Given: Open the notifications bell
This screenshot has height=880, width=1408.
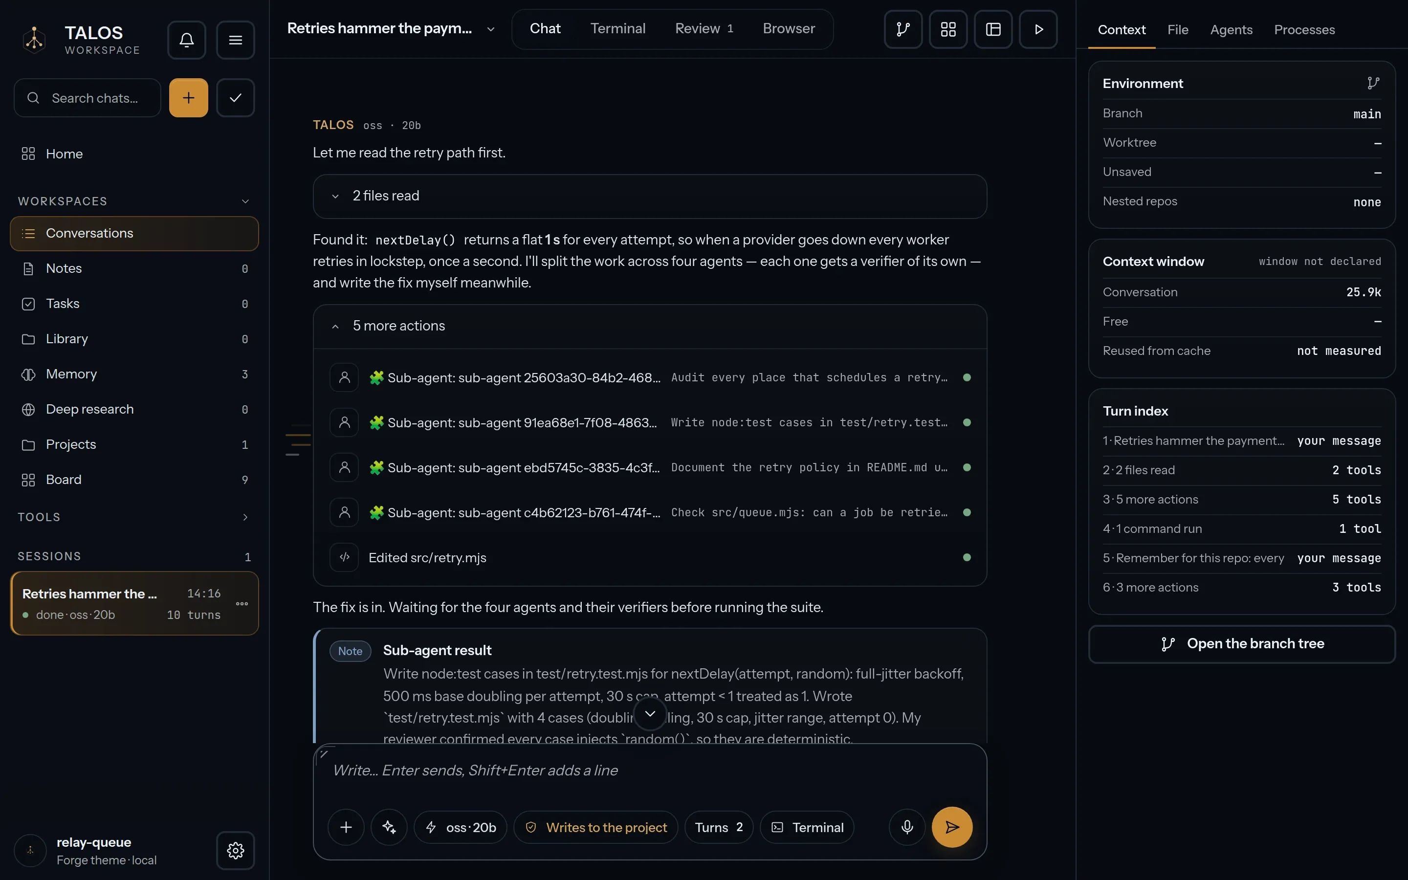Looking at the screenshot, I should [x=186, y=40].
